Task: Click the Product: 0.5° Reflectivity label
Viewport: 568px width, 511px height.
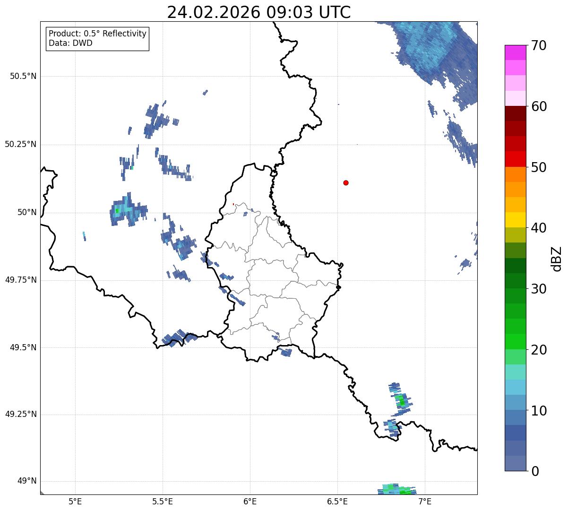Action: coord(97,34)
